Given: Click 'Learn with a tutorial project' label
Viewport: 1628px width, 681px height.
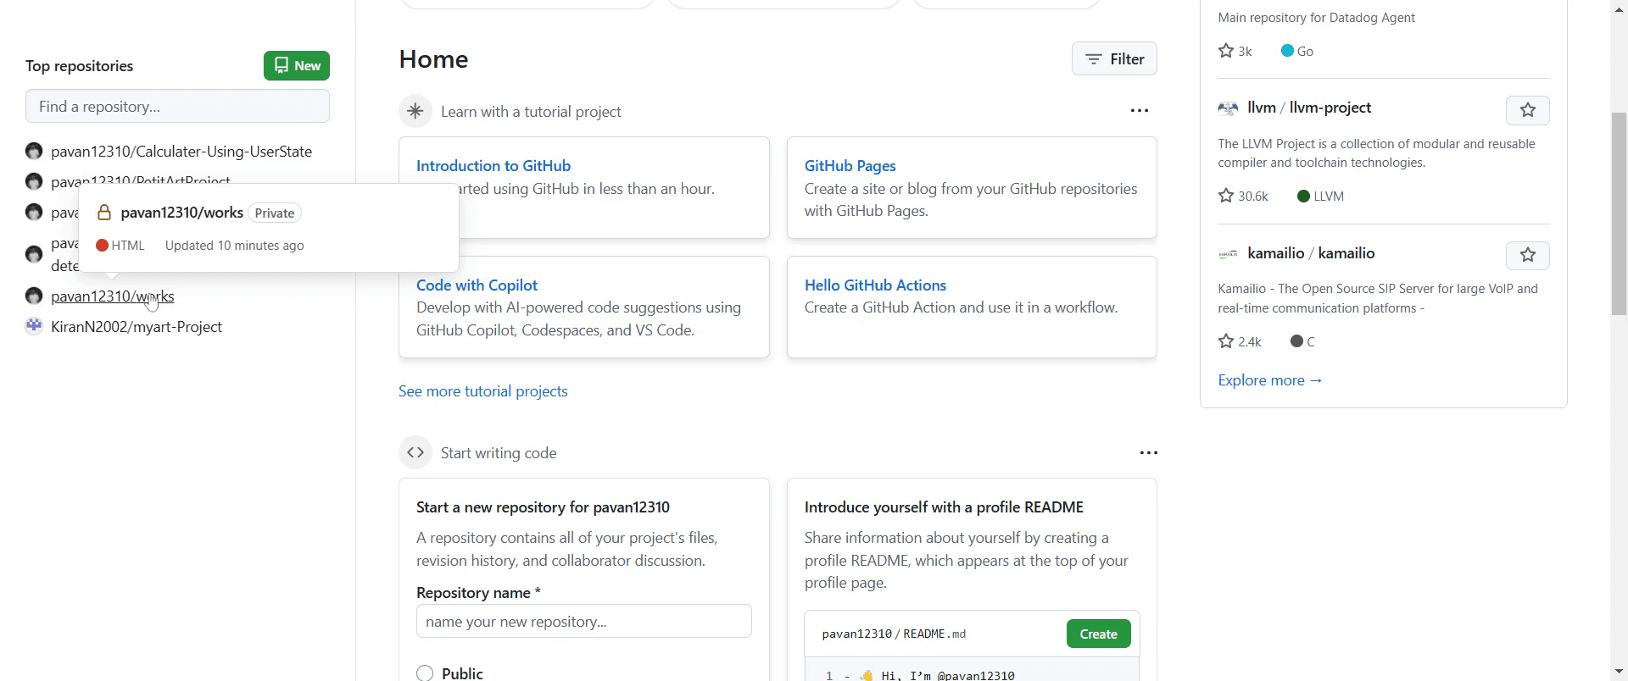Looking at the screenshot, I should tap(531, 112).
